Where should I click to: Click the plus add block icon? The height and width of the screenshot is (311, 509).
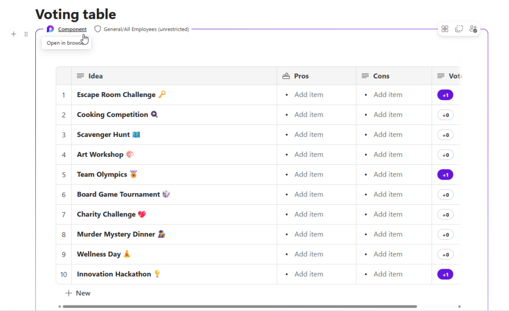click(13, 34)
